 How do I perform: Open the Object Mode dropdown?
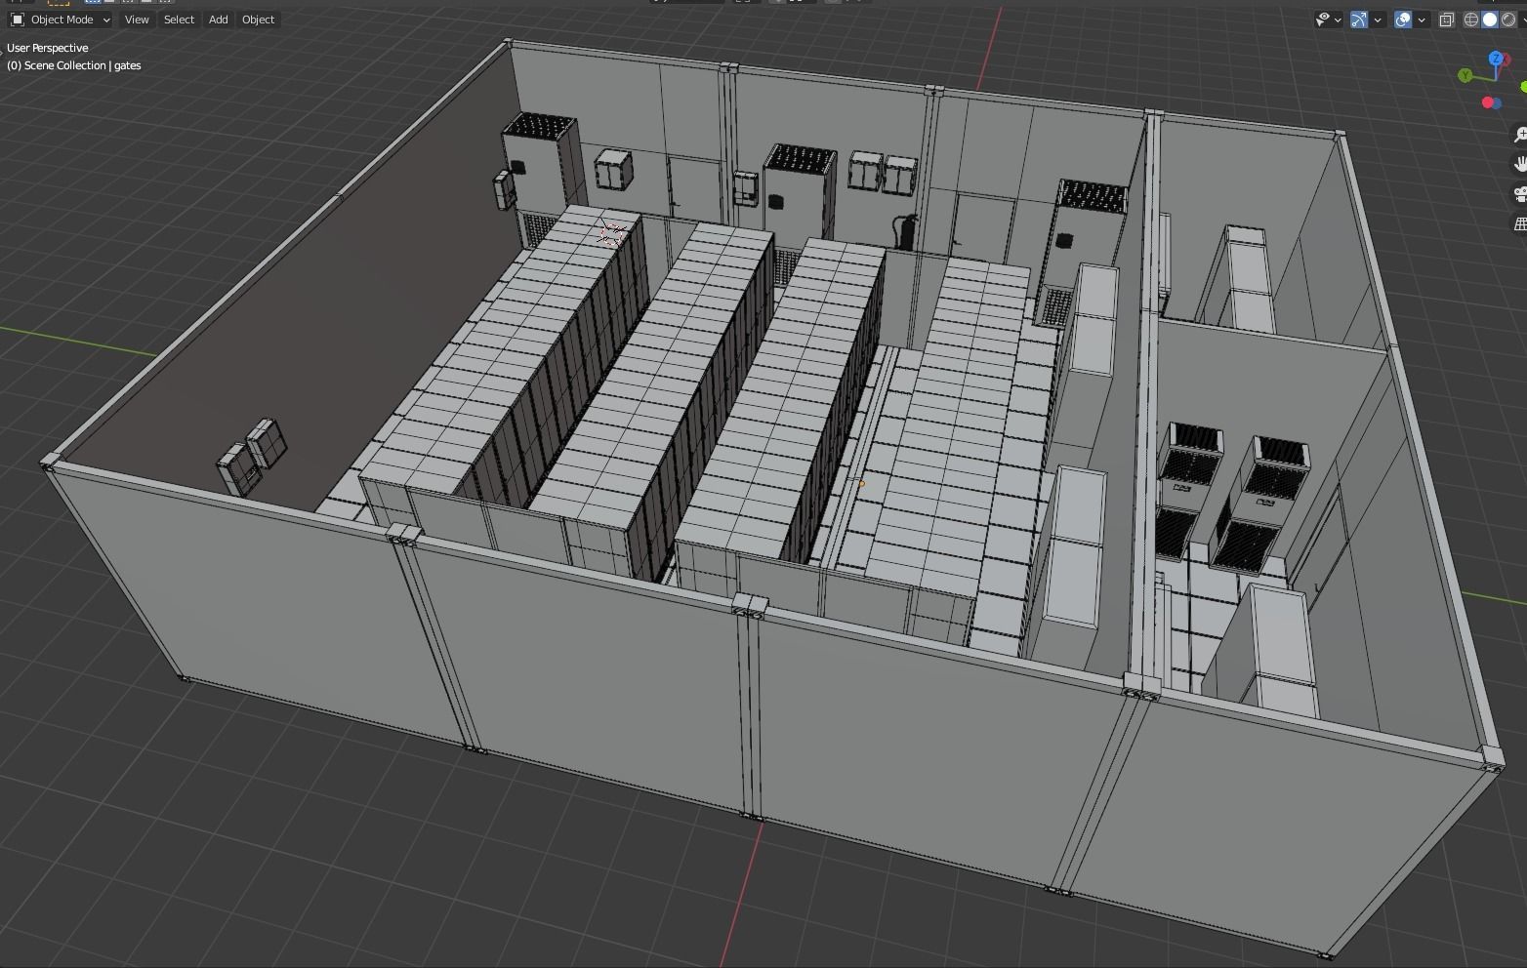61,20
